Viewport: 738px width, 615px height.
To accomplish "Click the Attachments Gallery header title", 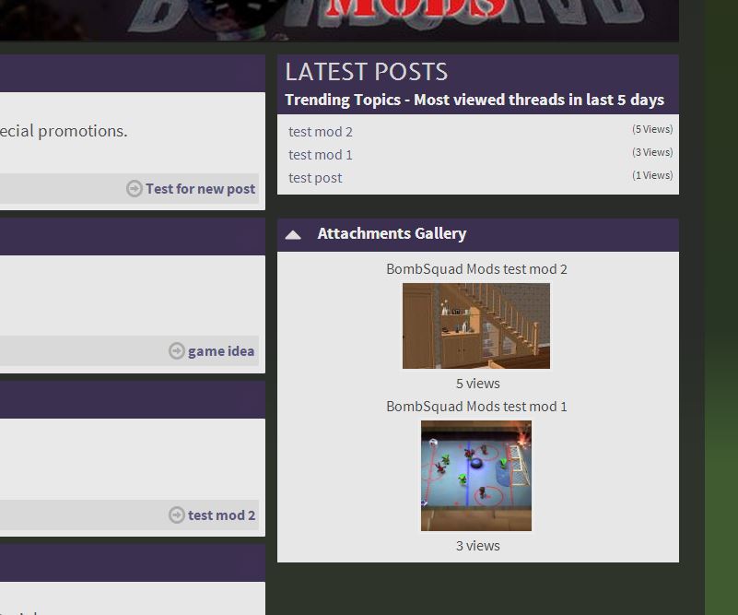I will coord(392,234).
